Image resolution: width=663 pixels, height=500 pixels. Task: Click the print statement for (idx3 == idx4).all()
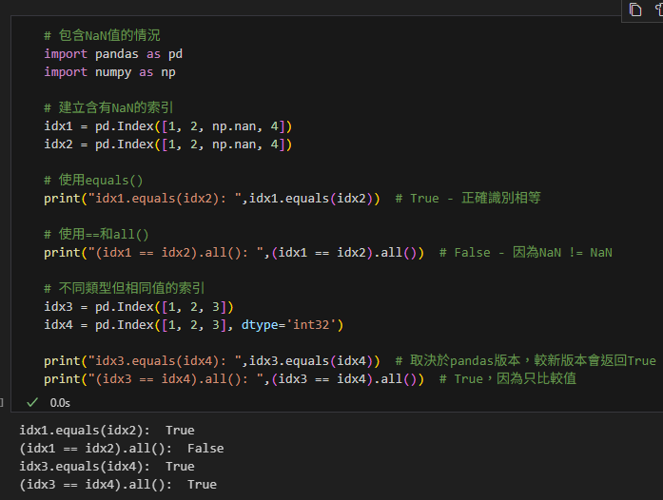tap(234, 379)
